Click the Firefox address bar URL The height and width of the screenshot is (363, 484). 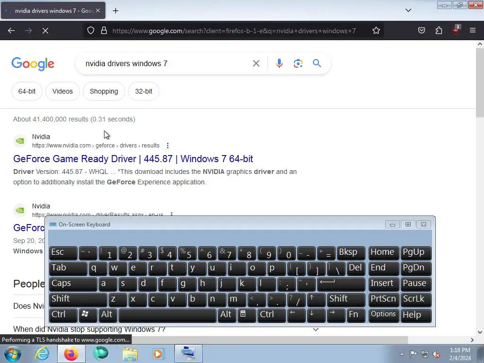coord(234,31)
